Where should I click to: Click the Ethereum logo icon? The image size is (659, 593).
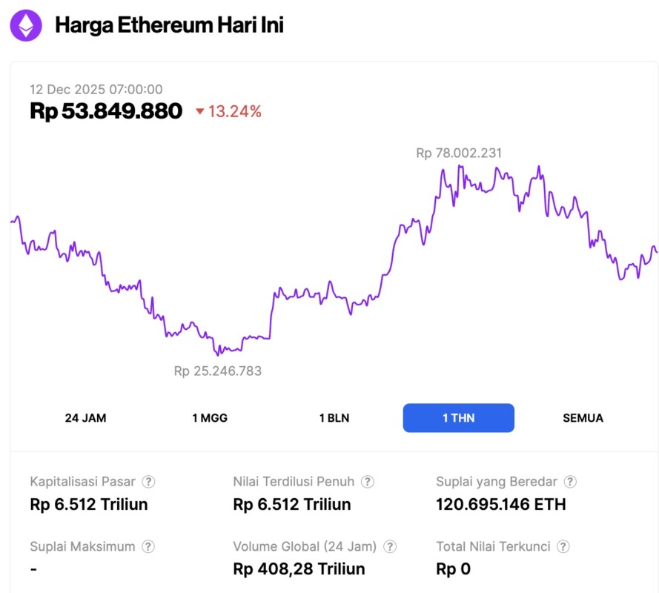(x=24, y=24)
